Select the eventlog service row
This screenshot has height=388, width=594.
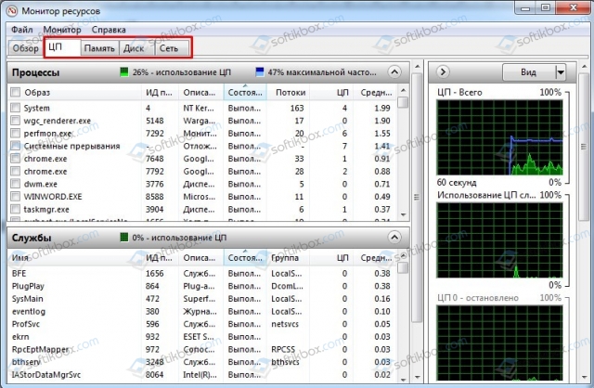(202, 312)
